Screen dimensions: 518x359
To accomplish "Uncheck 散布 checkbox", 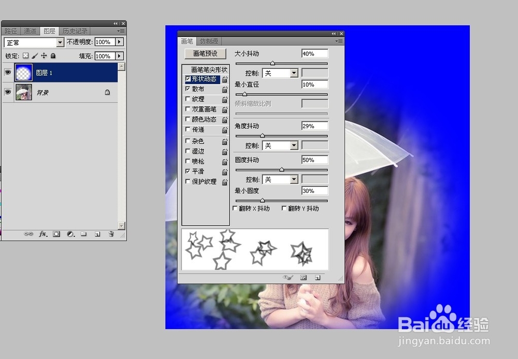I will coord(188,89).
